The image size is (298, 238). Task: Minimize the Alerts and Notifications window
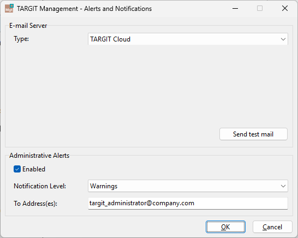pos(235,8)
